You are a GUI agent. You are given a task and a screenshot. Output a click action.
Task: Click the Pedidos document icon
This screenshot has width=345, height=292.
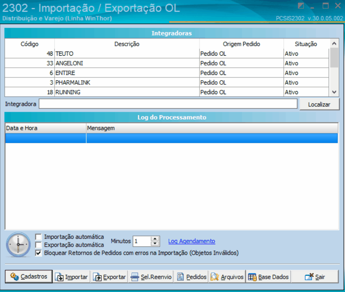coord(180,277)
